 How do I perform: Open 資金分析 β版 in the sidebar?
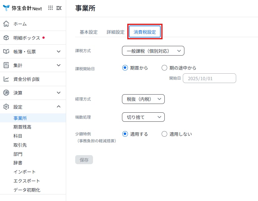[x=33, y=79]
